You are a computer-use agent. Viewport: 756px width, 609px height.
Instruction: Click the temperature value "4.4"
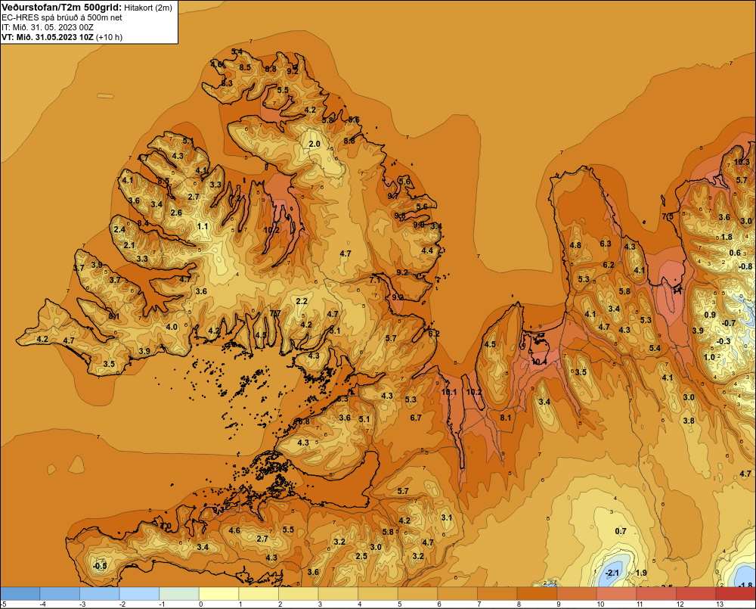tap(427, 250)
